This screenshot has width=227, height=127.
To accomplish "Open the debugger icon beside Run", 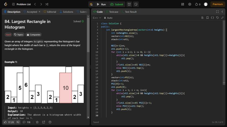I will pyautogui.click(x=91, y=4).
